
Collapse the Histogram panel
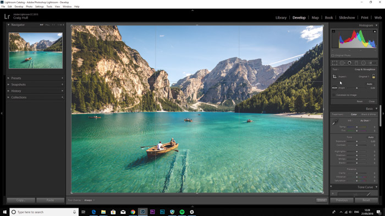pyautogui.click(x=376, y=25)
